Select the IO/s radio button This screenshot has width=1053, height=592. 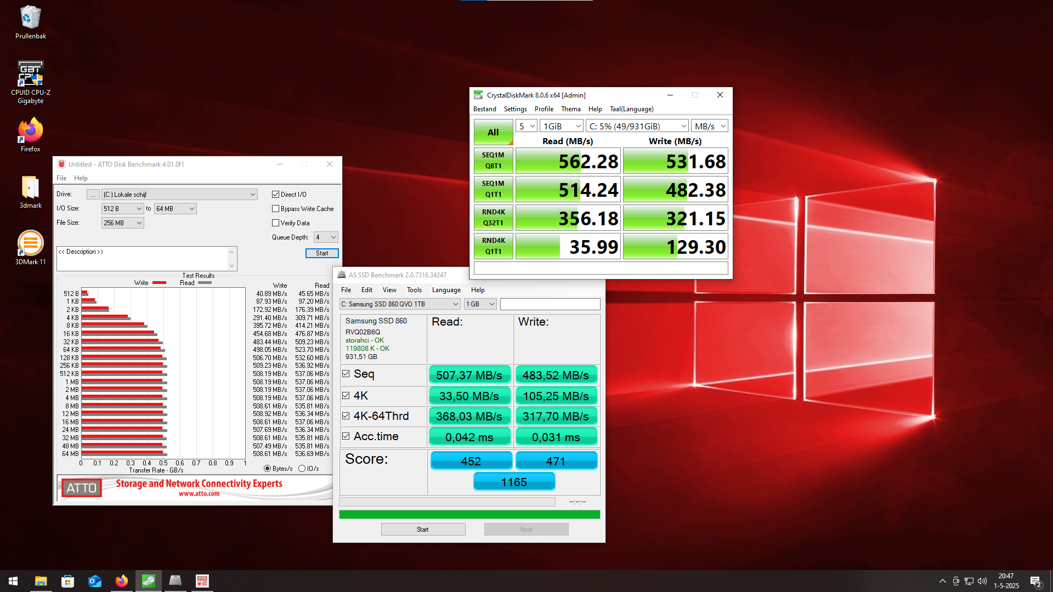[x=302, y=469]
